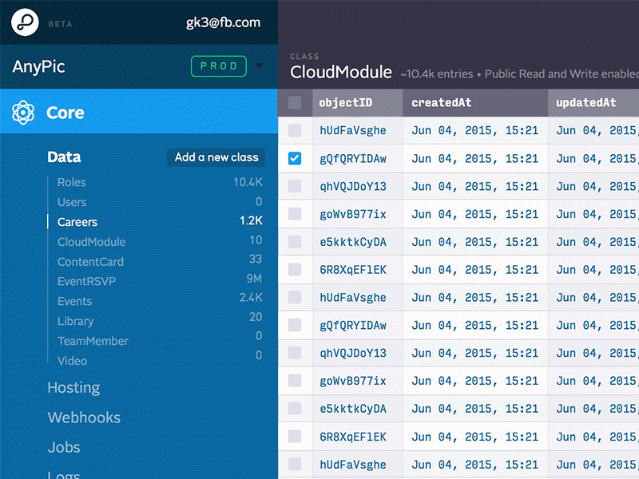Click the 33 count beside ContentCard
639x479 pixels.
(256, 259)
